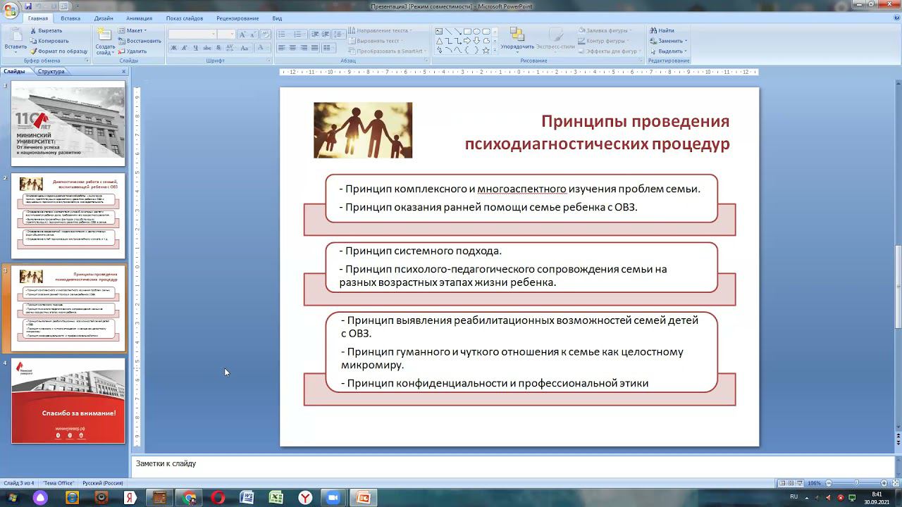Open the Анимация ribbon tab
Image resolution: width=902 pixels, height=507 pixels.
139,18
